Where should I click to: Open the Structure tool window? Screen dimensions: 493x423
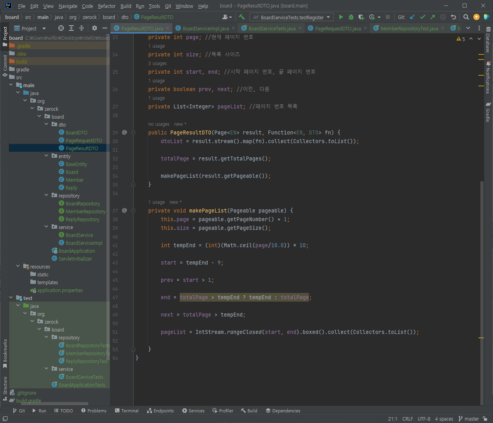(5, 389)
